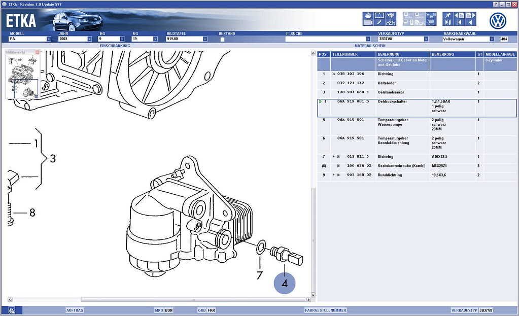This screenshot has width=519, height=316.
Task: Click the horizontal scrollbar right arrow
Action: 308,299
